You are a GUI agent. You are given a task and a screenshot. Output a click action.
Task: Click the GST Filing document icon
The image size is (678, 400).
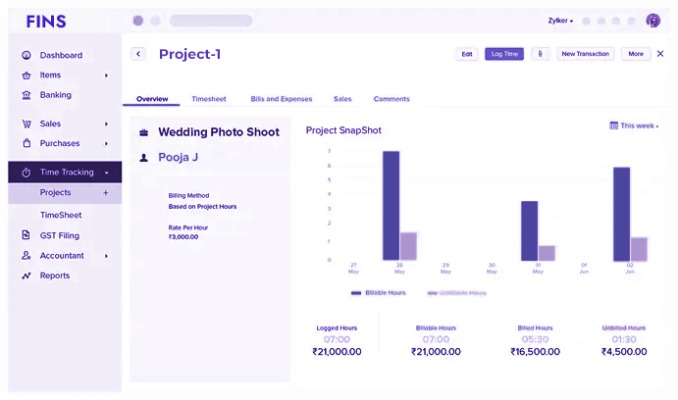pyautogui.click(x=26, y=235)
